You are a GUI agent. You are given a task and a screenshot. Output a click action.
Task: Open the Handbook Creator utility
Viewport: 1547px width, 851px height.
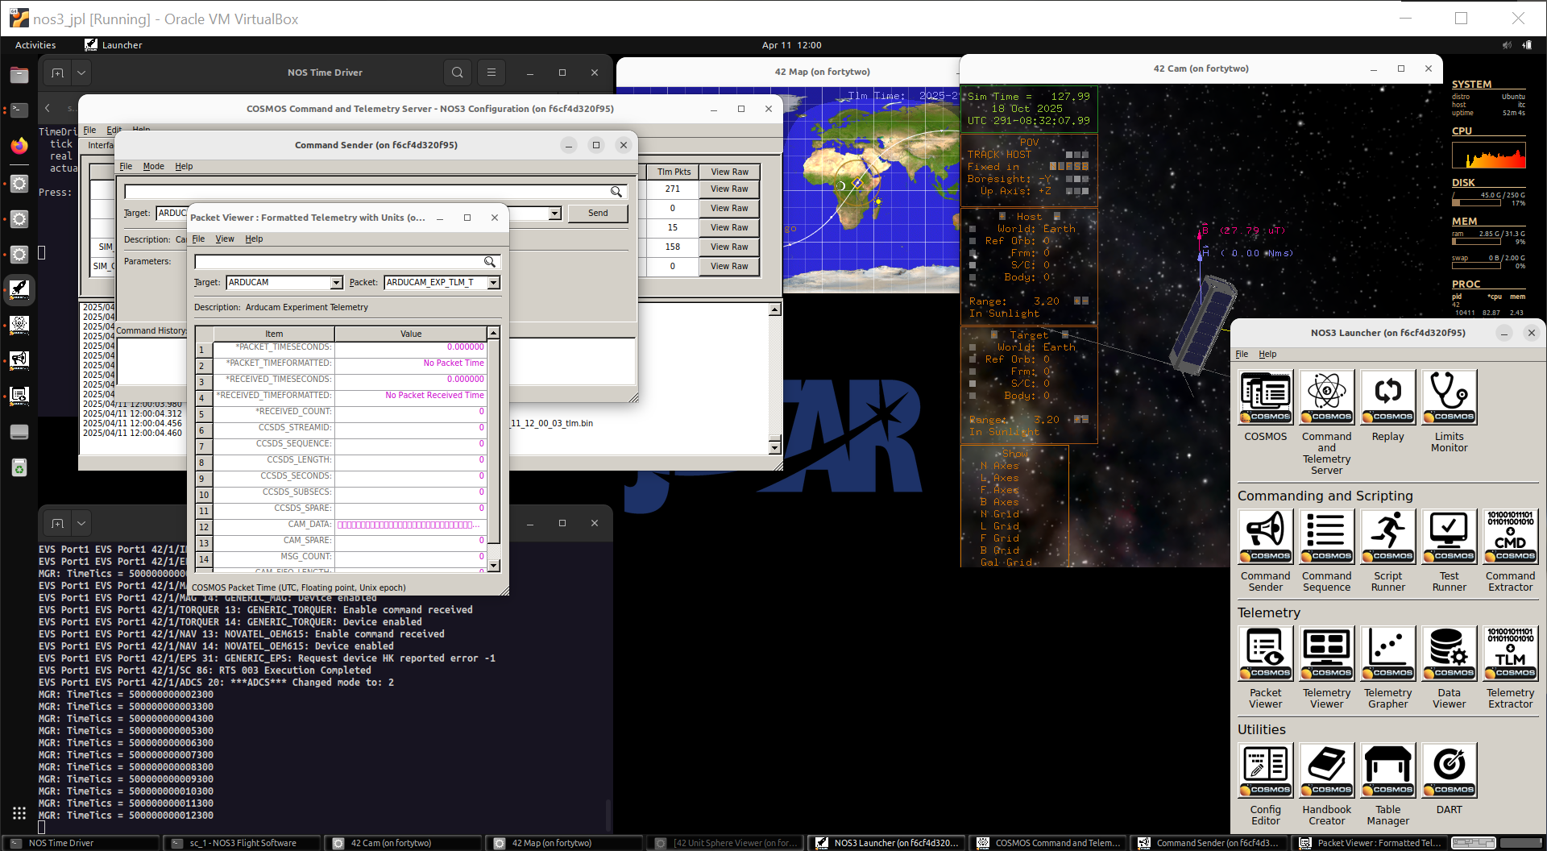[x=1327, y=770]
